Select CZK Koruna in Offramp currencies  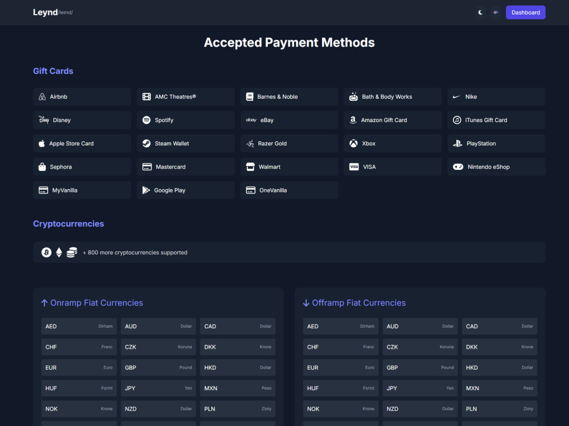(x=420, y=347)
